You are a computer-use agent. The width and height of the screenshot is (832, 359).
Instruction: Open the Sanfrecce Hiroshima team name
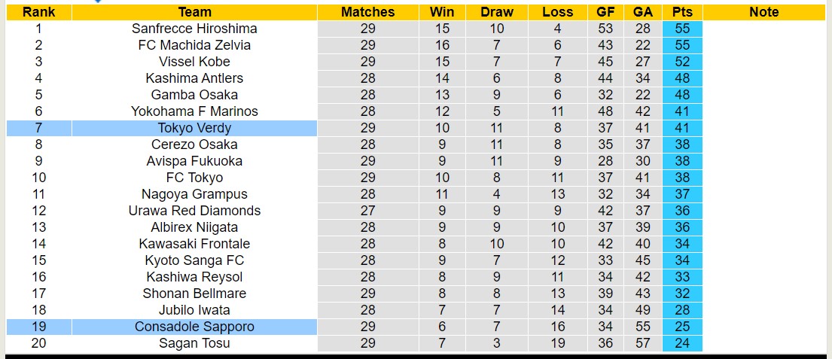click(x=194, y=29)
